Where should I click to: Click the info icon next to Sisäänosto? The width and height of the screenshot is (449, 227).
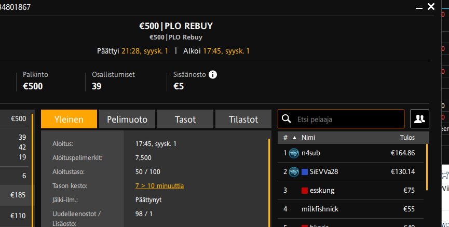point(213,75)
